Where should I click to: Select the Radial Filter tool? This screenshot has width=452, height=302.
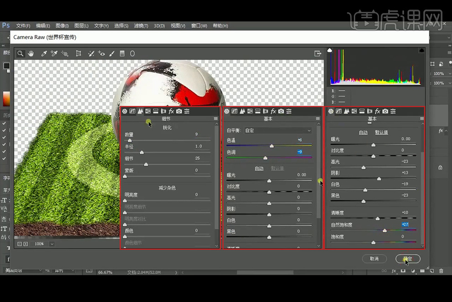point(132,53)
